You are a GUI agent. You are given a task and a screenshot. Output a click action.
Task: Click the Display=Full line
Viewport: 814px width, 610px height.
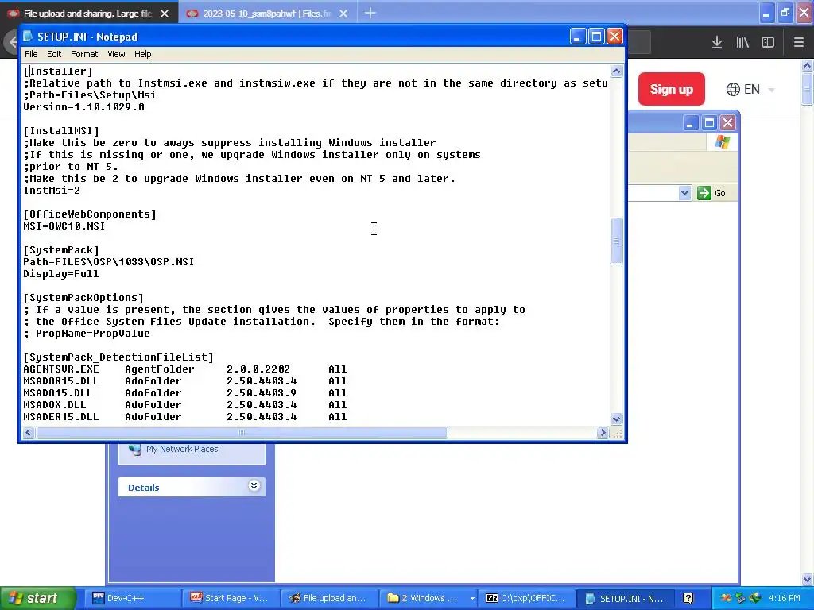click(x=61, y=274)
